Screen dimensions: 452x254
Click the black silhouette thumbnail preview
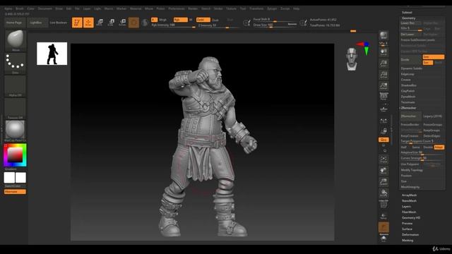coord(52,54)
